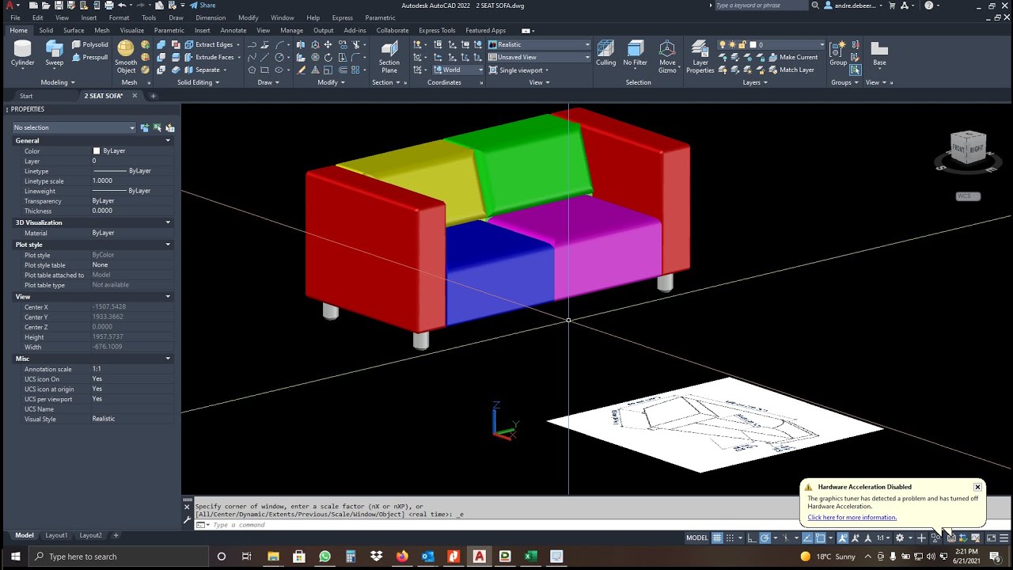The height and width of the screenshot is (570, 1013).
Task: Add a new layout with plus button
Action: (x=116, y=535)
